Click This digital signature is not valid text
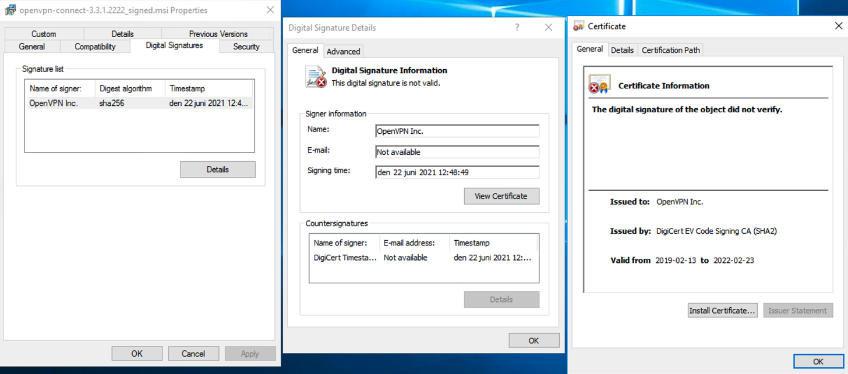Image resolution: width=848 pixels, height=374 pixels. point(386,83)
